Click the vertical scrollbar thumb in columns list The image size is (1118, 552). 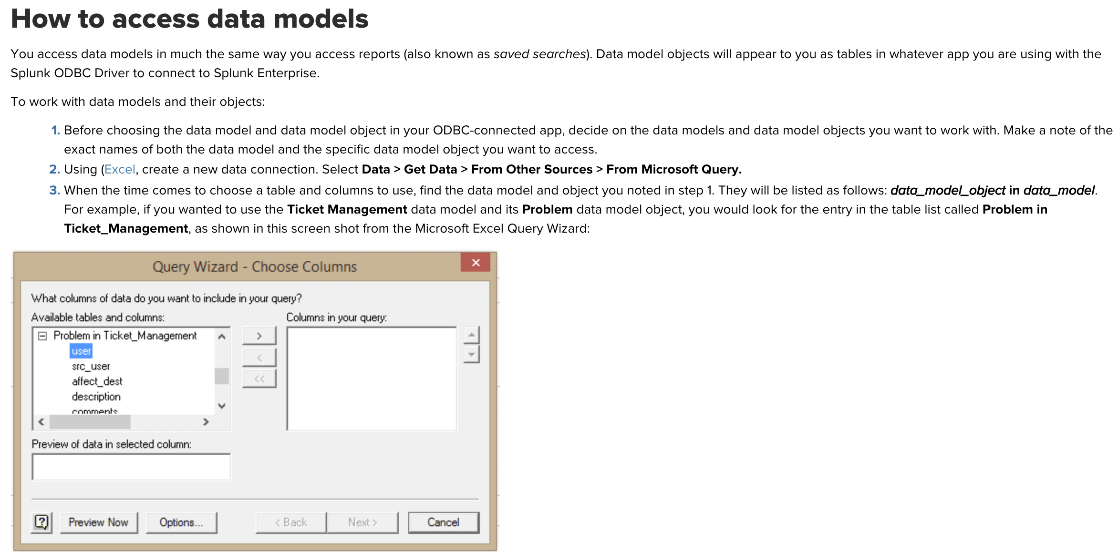(222, 376)
